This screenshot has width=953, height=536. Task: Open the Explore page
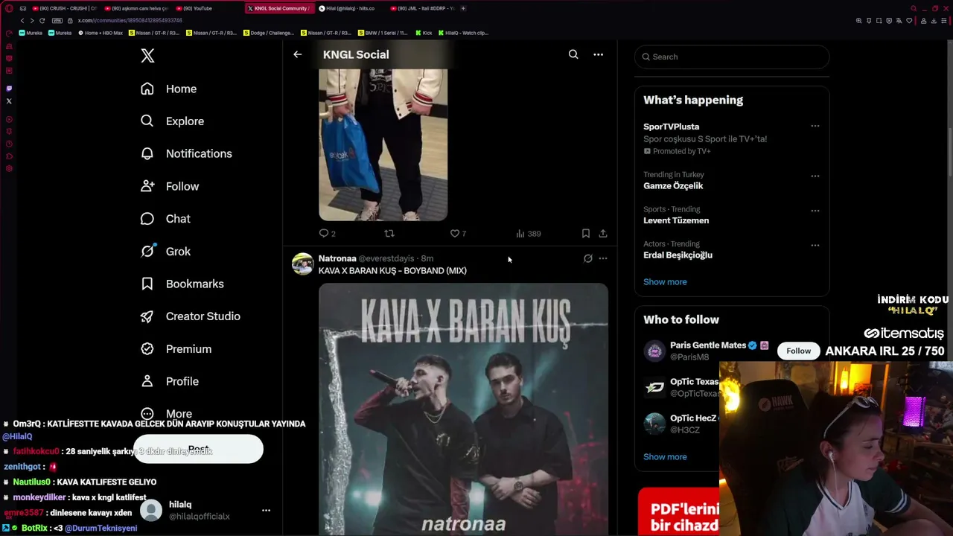point(172,121)
